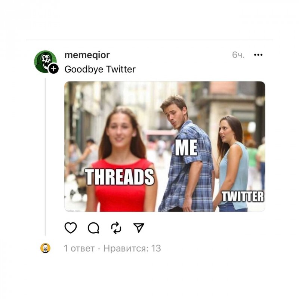Open memeqior's green skull profile avatar
Viewport: 299px width, 299px height.
point(45,61)
